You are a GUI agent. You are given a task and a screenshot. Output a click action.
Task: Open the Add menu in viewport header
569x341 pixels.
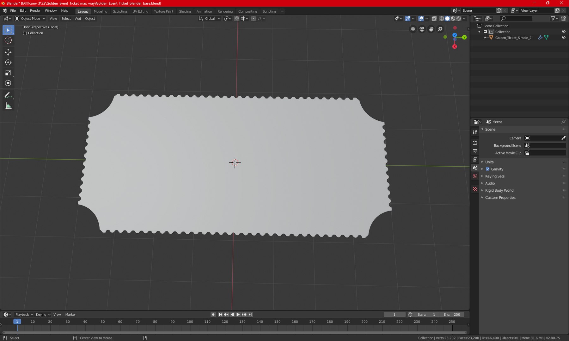pyautogui.click(x=78, y=19)
